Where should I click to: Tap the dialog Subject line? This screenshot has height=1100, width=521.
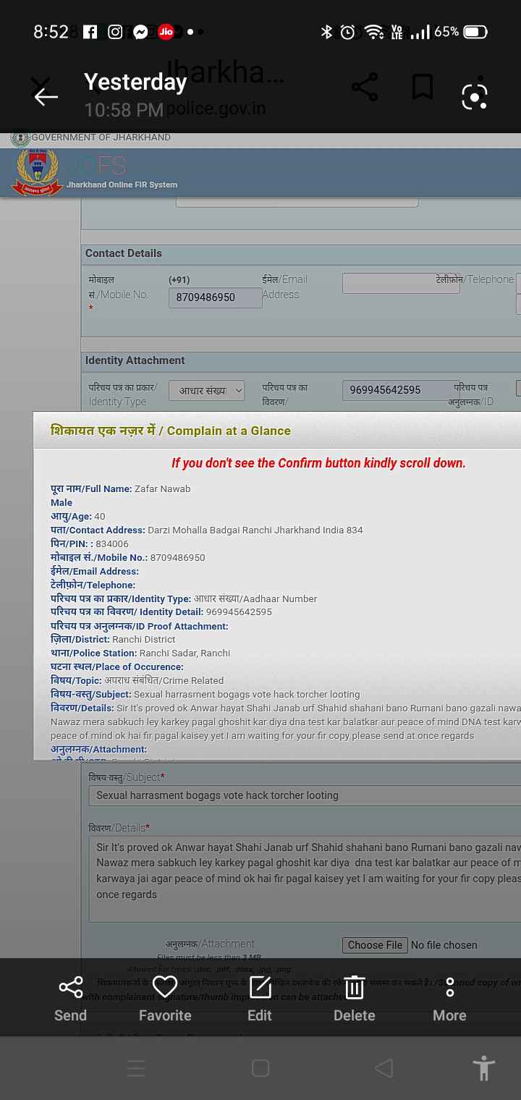tap(206, 694)
